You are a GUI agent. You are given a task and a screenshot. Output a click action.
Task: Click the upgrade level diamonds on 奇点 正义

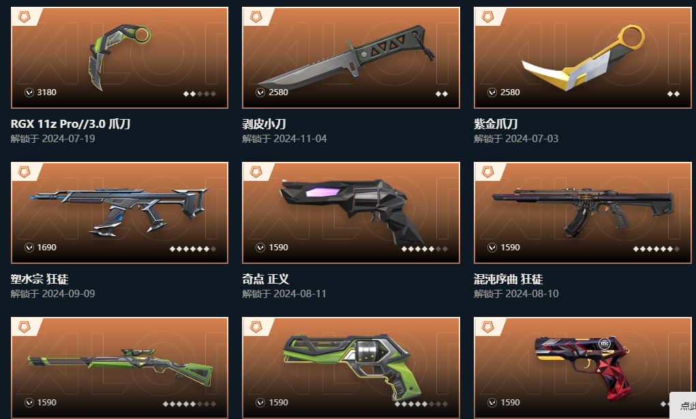tap(425, 249)
